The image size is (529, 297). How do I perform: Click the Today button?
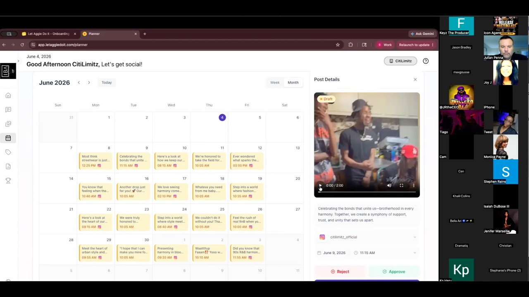107,82
